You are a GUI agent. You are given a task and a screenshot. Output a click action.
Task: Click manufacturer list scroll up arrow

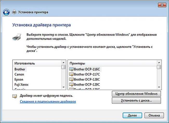click(x=63, y=63)
